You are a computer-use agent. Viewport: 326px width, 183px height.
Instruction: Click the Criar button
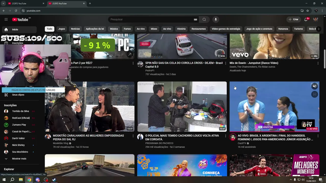click(293, 20)
